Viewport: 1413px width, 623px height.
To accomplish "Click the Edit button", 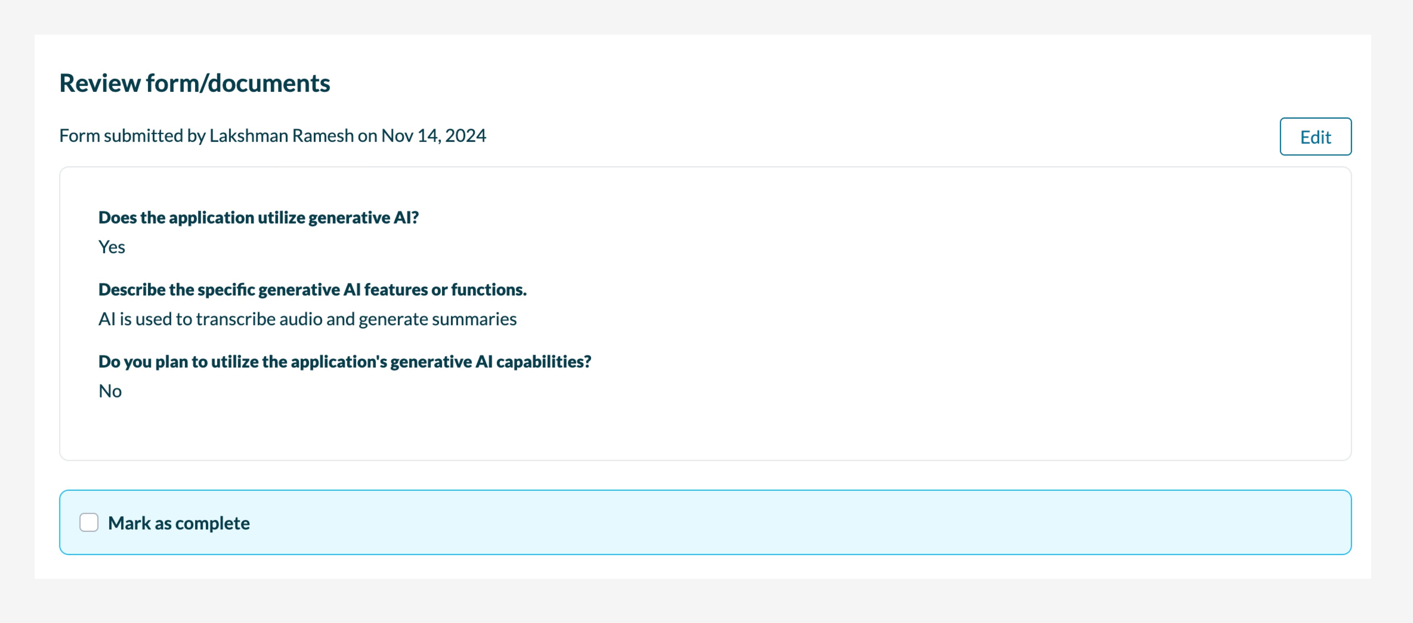I will [x=1315, y=137].
